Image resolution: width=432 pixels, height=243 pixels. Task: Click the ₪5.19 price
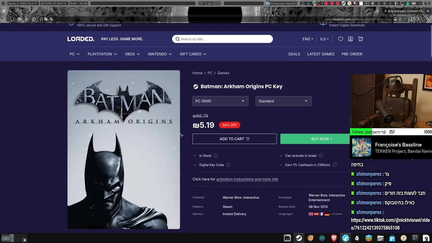click(x=204, y=125)
